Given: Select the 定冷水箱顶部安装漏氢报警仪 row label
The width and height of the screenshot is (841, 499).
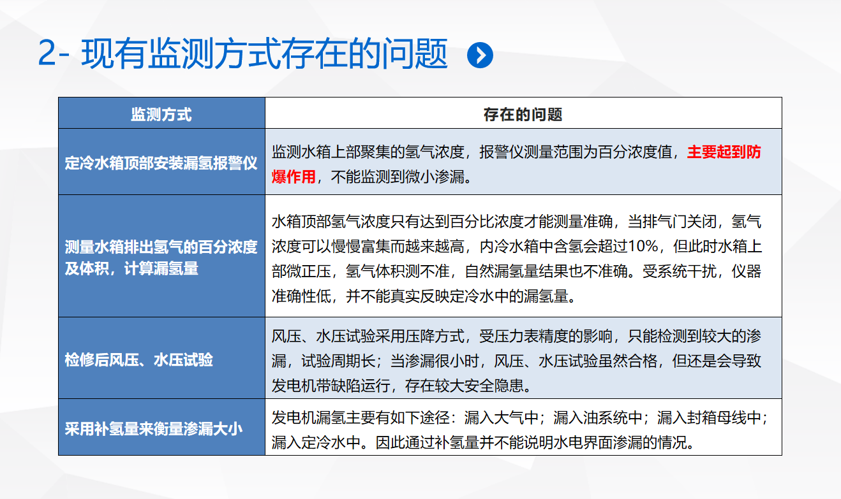Looking at the screenshot, I should click(161, 163).
